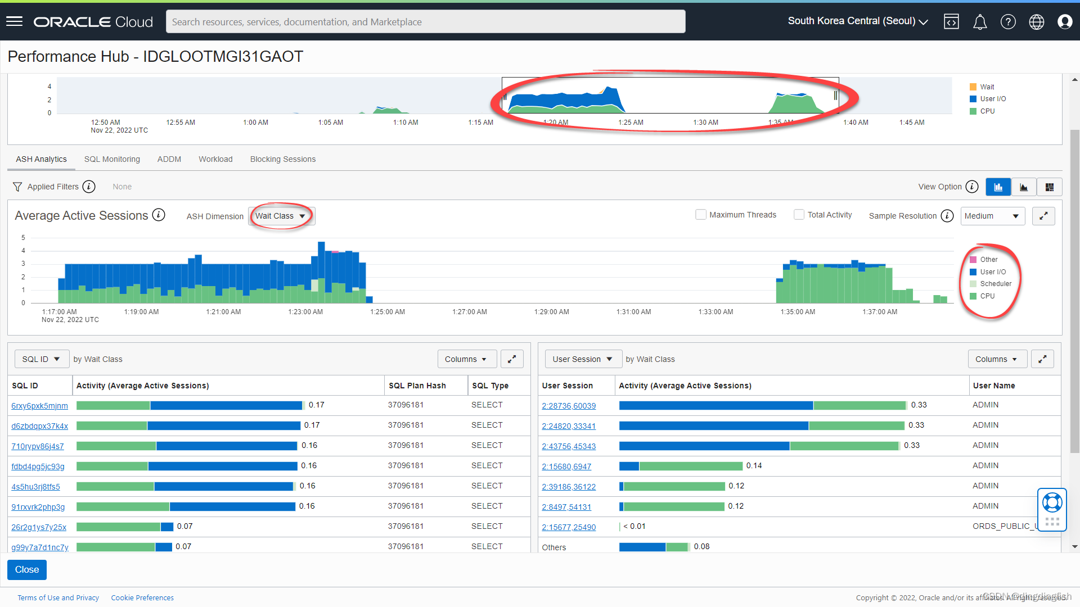Click the Close button
This screenshot has height=607, width=1080.
[27, 569]
